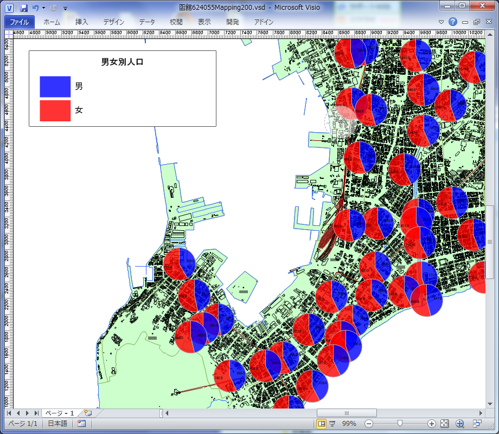
Task: Click the macro recording icon in status bar
Action: (82, 424)
